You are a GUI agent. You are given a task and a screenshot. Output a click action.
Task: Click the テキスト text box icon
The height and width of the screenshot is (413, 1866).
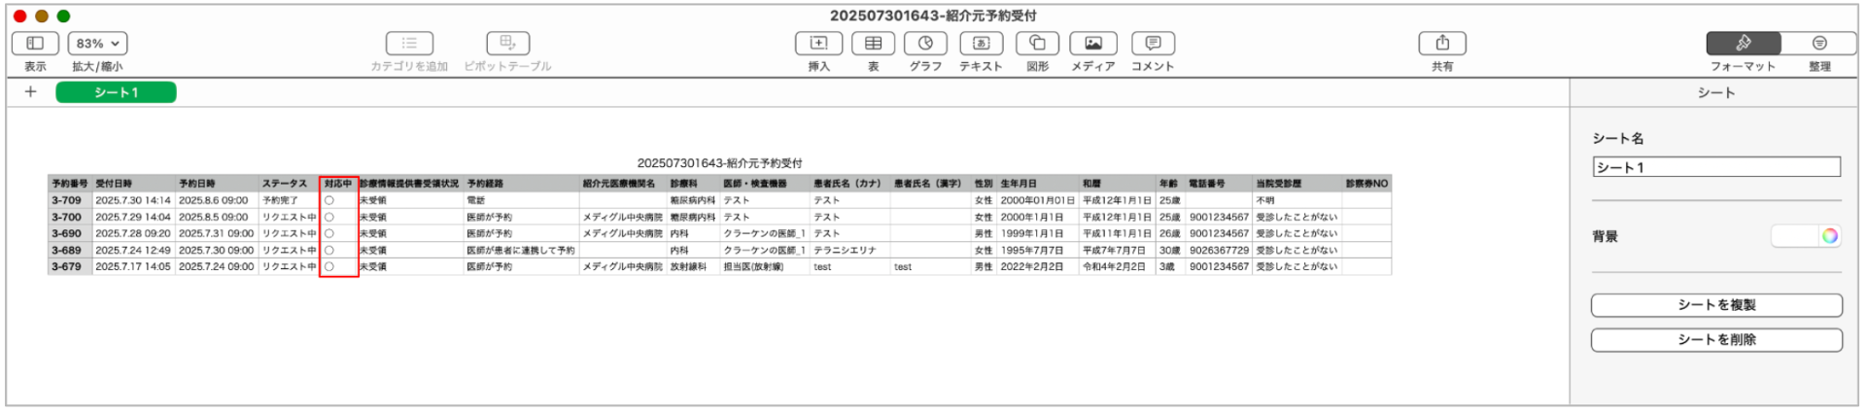[981, 44]
